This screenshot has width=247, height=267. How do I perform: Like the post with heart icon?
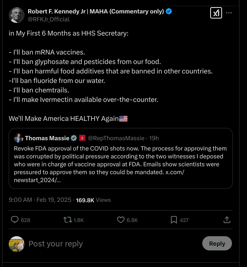click(121, 220)
